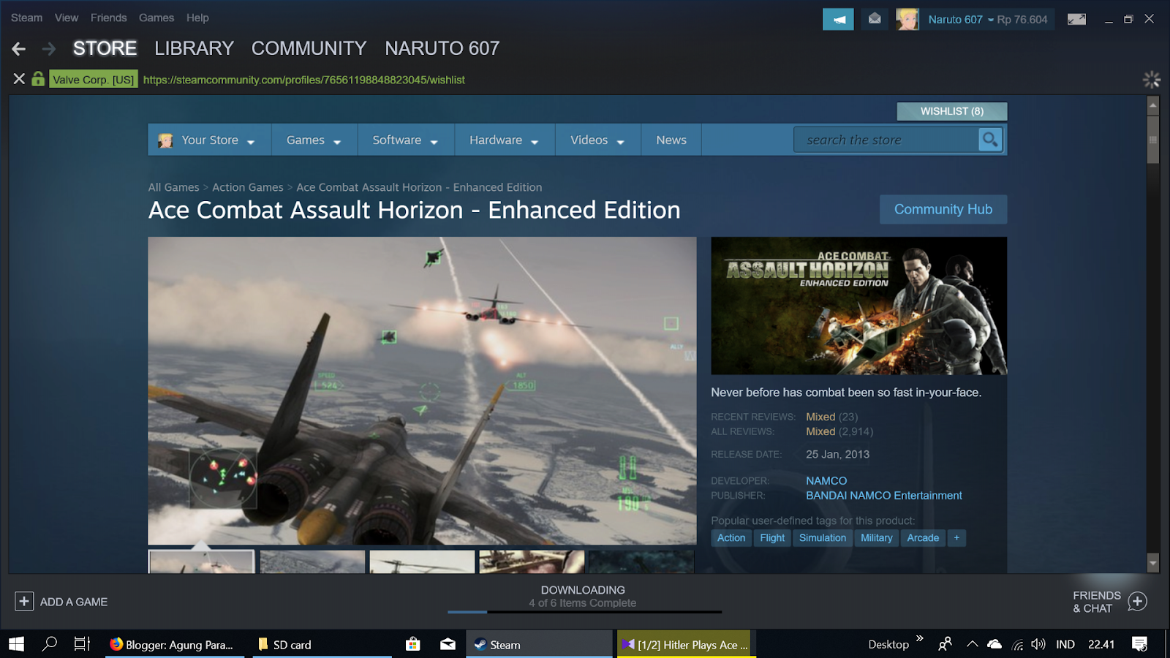The height and width of the screenshot is (658, 1170).
Task: Go forward with the forward arrow
Action: tap(49, 49)
